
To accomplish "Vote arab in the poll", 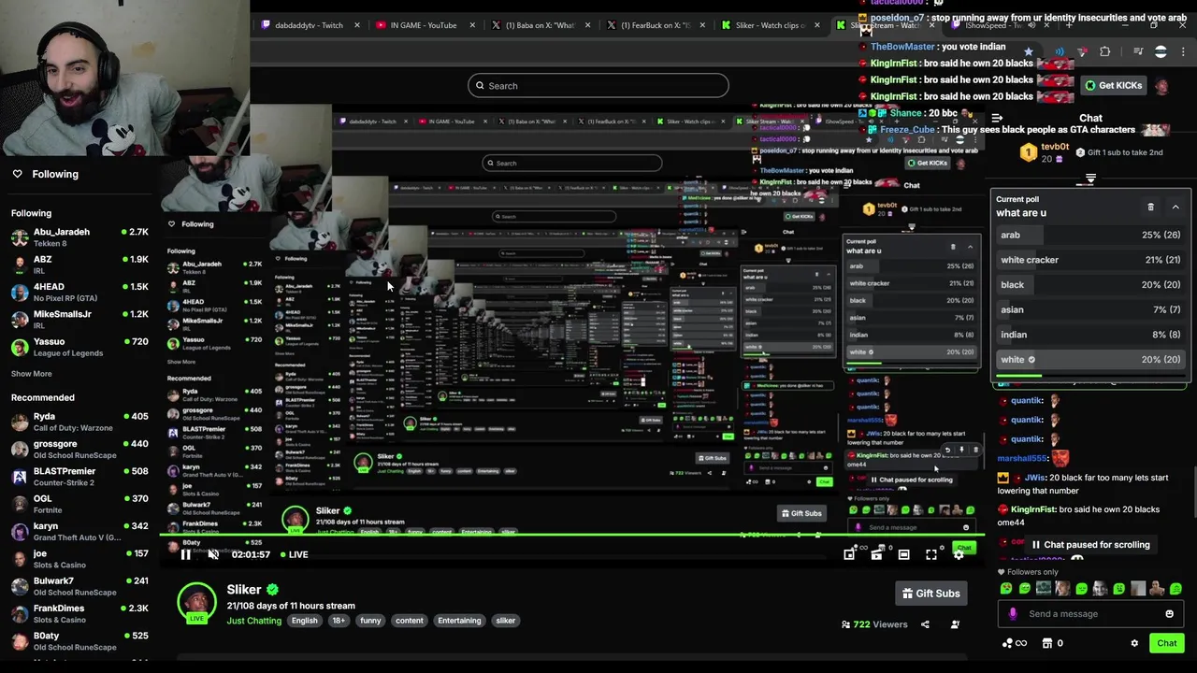I will 1090,236.
